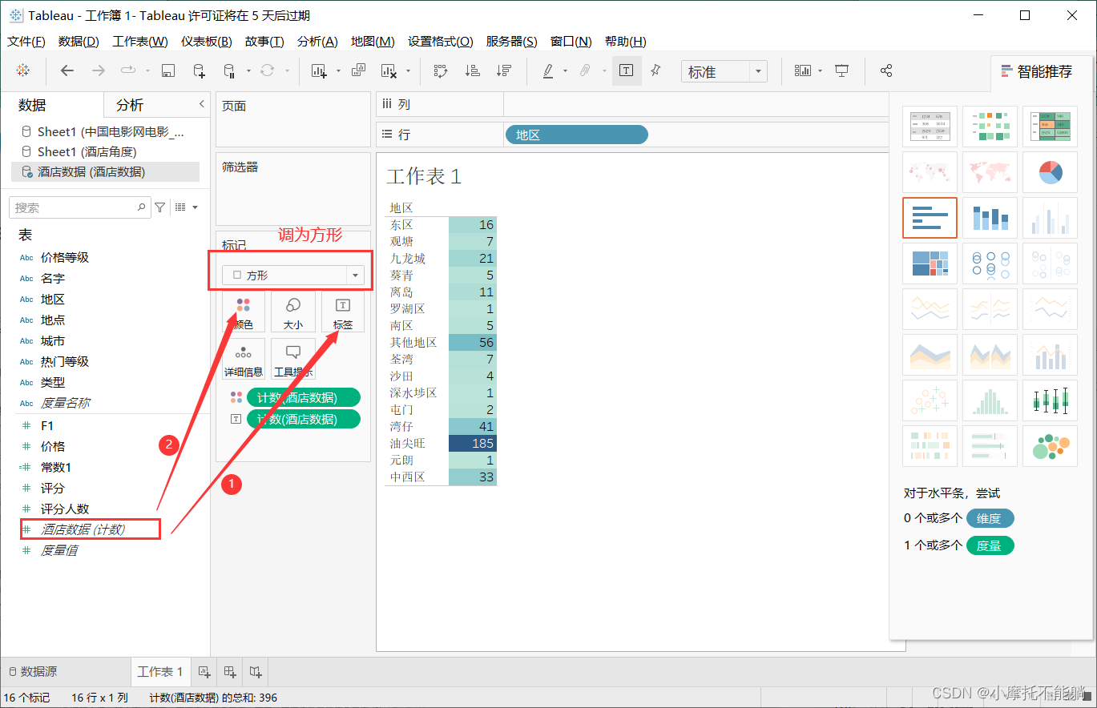The width and height of the screenshot is (1097, 708).
Task: Open the 地图(M) menu
Action: click(x=373, y=42)
